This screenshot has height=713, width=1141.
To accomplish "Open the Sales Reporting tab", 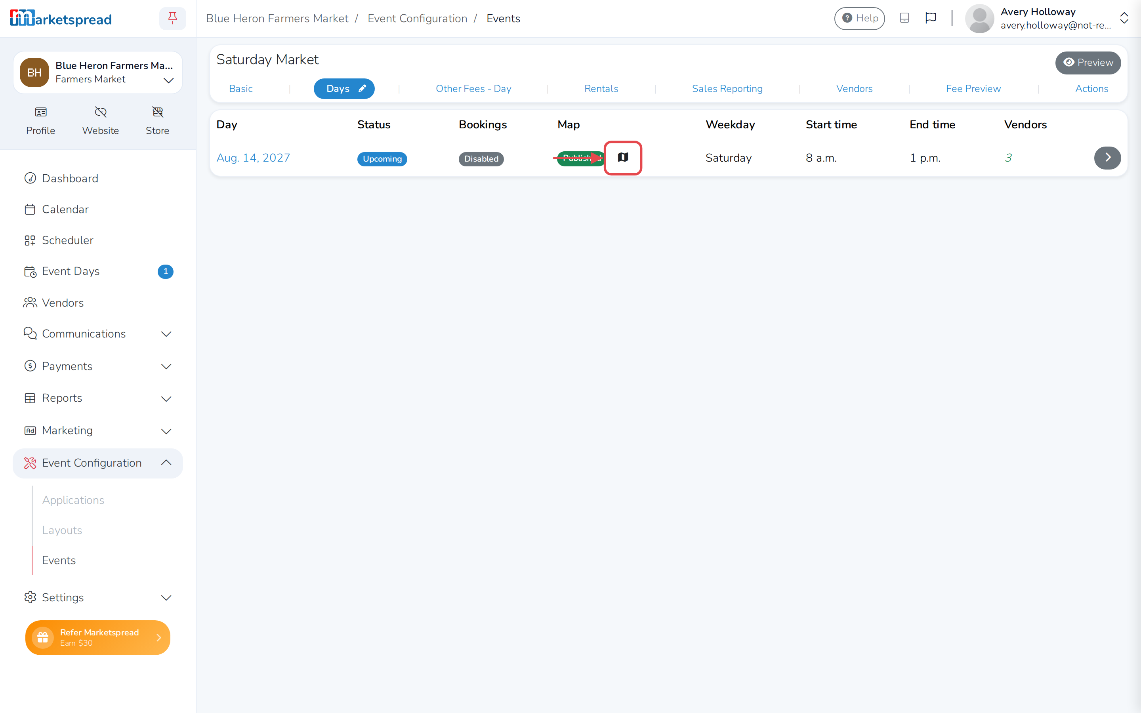I will [x=727, y=89].
